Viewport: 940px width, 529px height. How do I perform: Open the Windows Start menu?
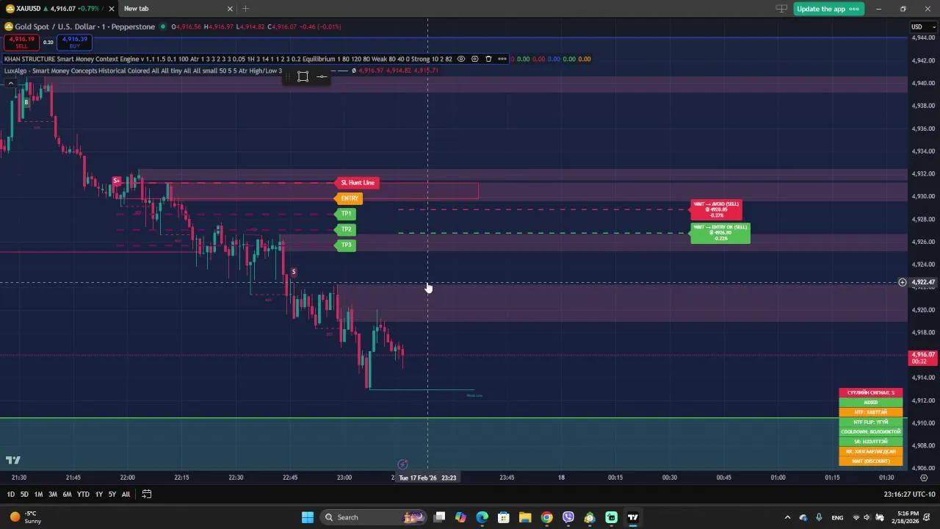[308, 517]
